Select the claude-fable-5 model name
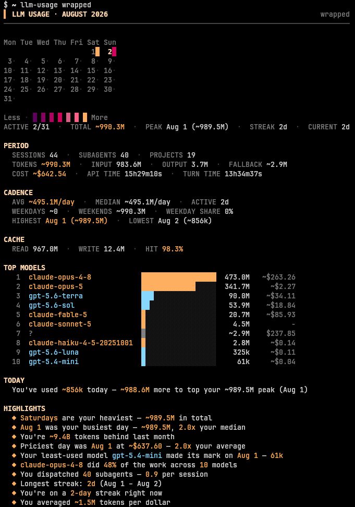 (58, 315)
